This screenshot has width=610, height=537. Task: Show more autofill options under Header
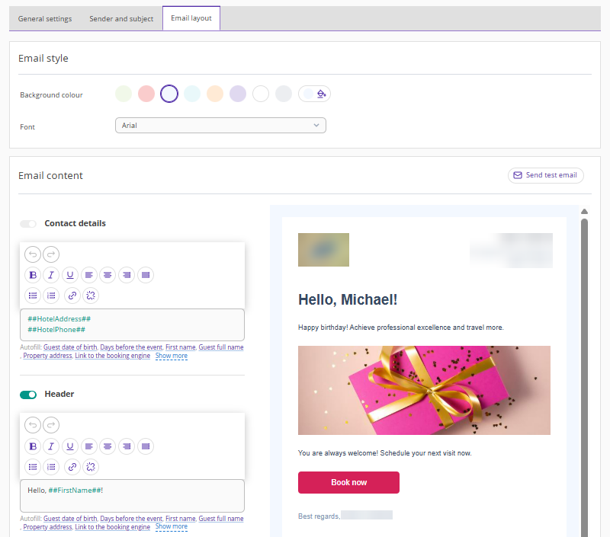pos(172,526)
